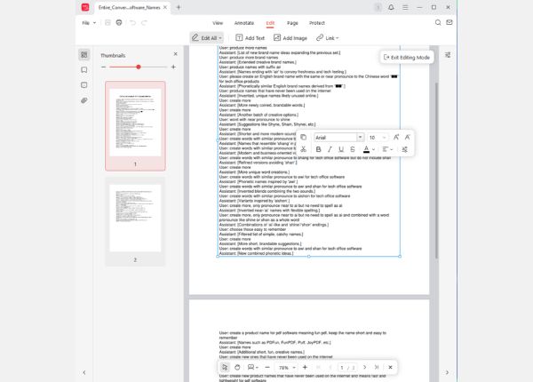Open the Page tab

pyautogui.click(x=292, y=23)
